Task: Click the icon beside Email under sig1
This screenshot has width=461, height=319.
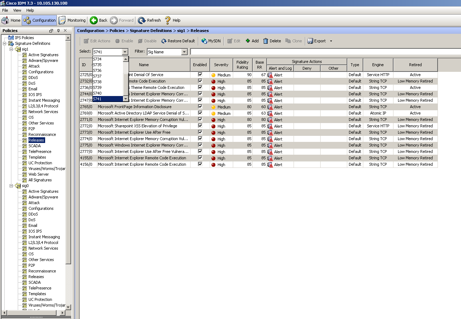Action: click(25, 89)
